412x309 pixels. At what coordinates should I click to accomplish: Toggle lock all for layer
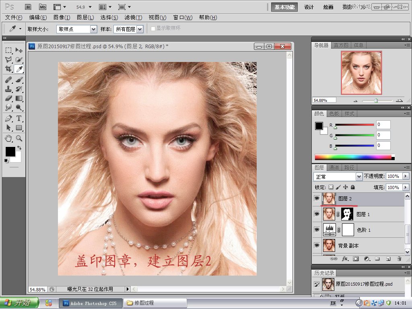353,187
